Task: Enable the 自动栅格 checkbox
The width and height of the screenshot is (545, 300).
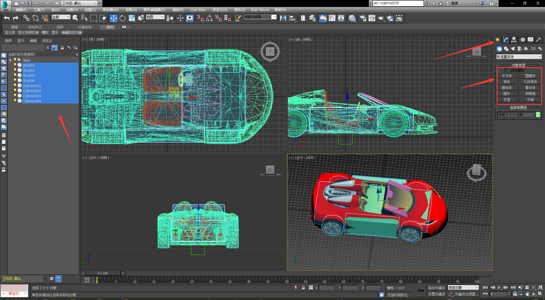Action: click(x=507, y=70)
